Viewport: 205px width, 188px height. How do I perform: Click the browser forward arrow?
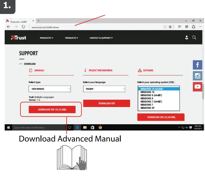click(16, 27)
